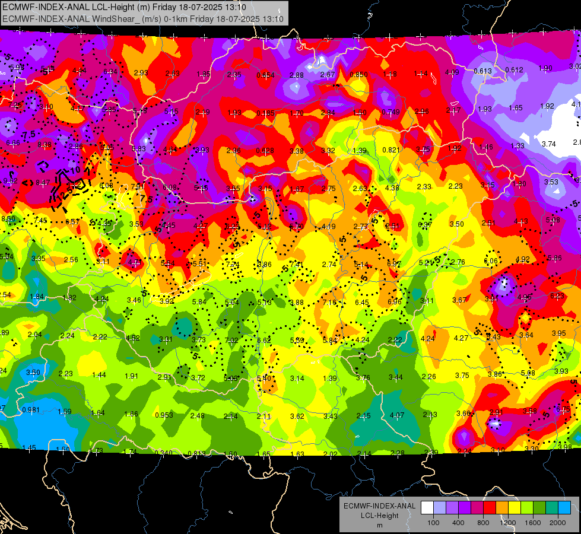Click grid value 4.07
This screenshot has height=534, width=581.
pos(397,415)
